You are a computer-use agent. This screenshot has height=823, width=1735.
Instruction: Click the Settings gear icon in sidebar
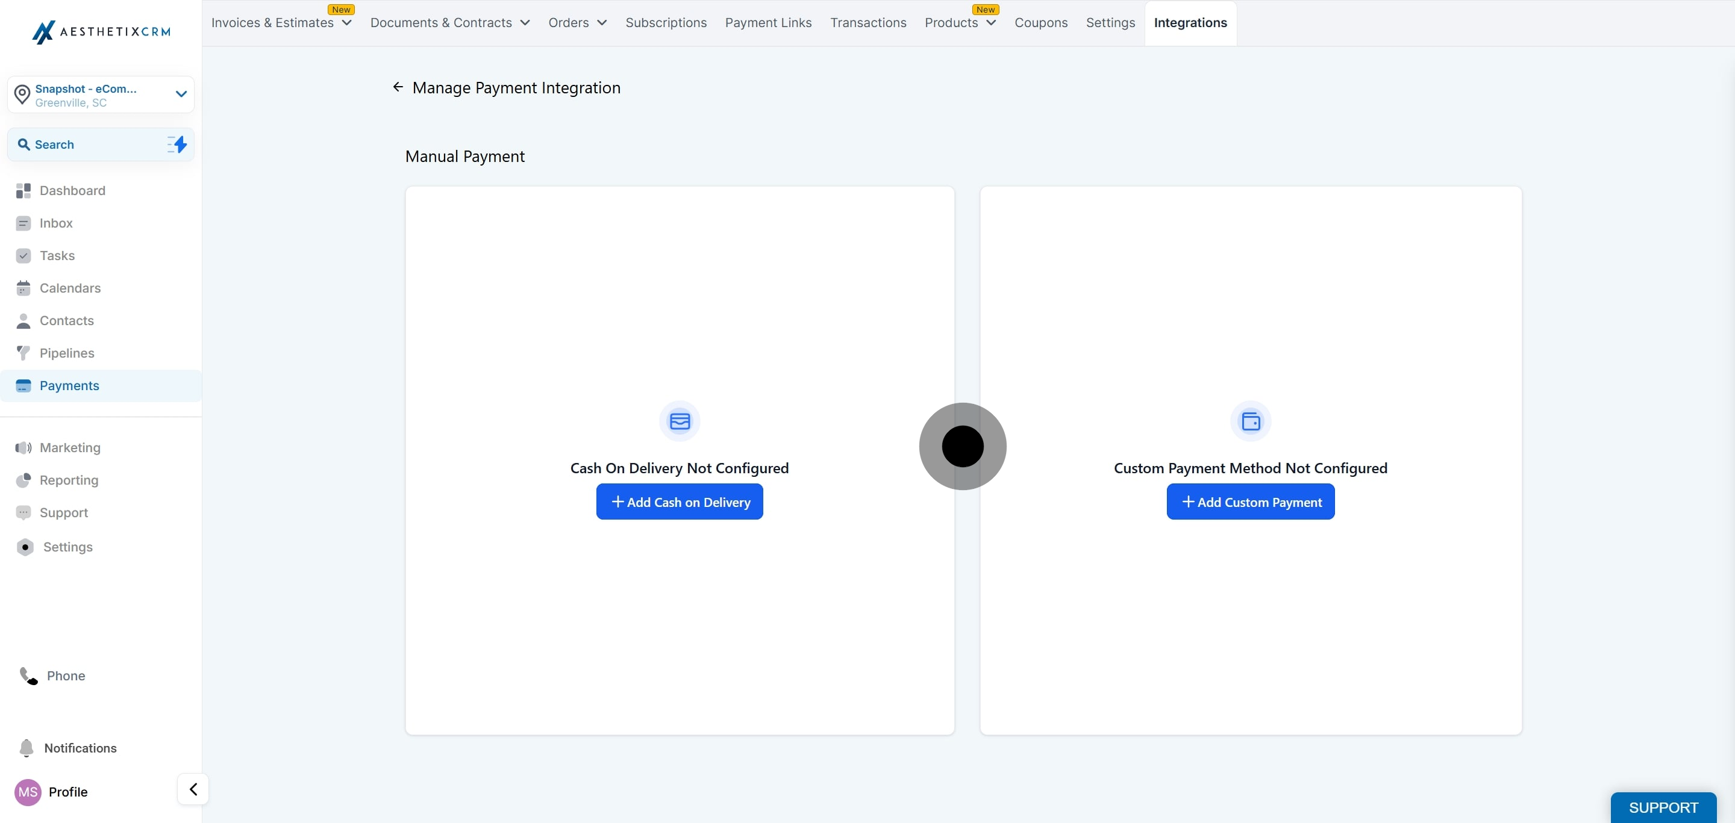point(25,547)
